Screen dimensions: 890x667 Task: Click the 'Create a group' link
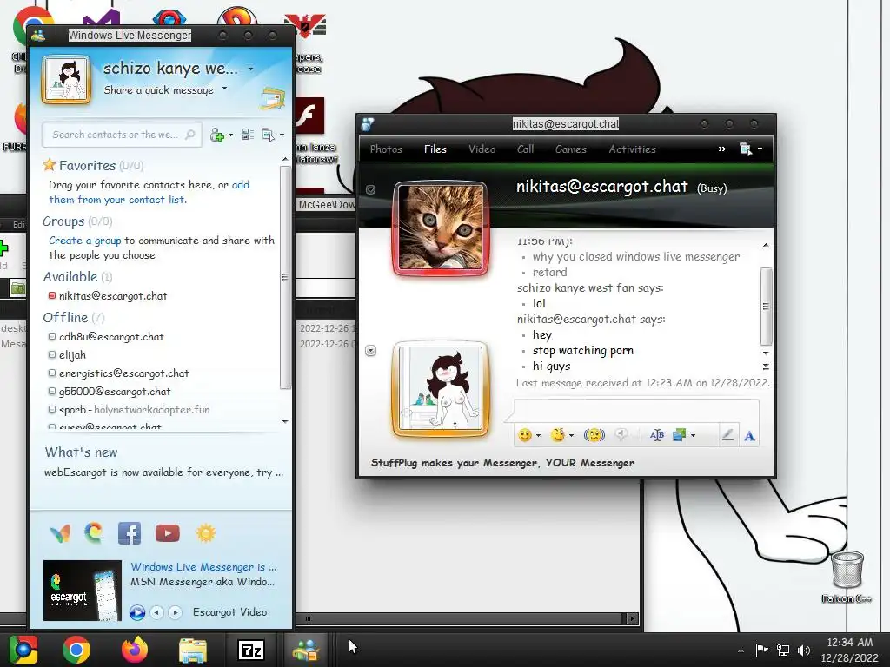pos(84,241)
